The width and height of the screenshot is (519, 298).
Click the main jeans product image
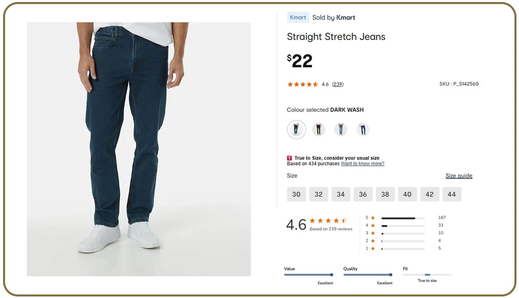(x=139, y=149)
